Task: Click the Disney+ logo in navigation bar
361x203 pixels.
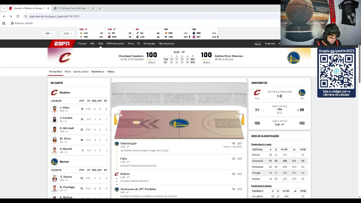Action: tap(257, 44)
